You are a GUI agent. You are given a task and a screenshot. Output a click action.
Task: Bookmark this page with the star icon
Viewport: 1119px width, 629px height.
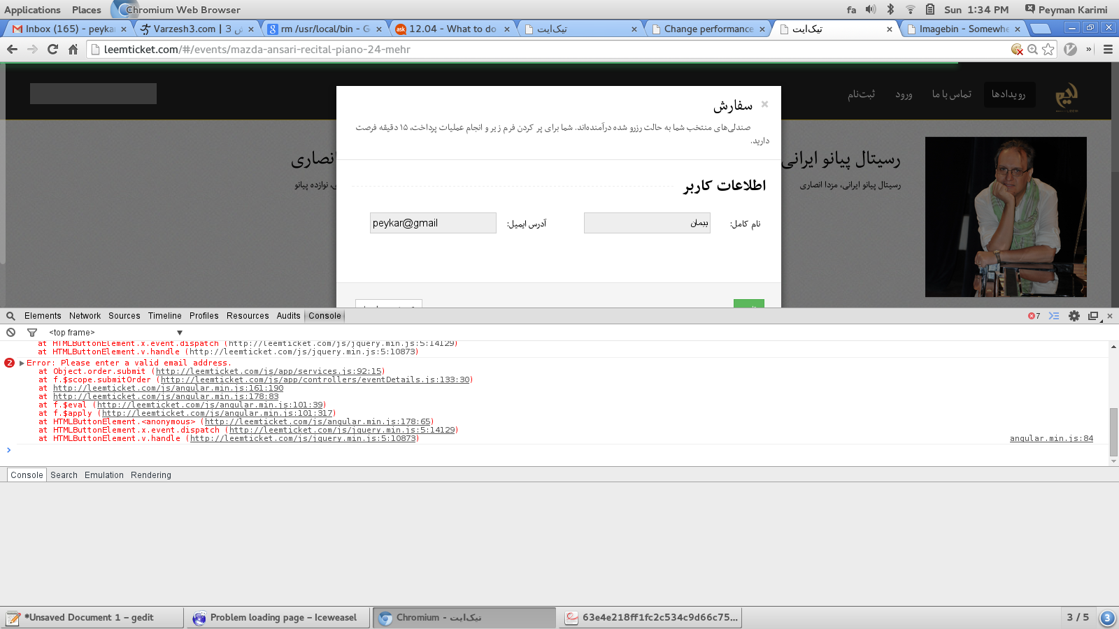click(1048, 49)
